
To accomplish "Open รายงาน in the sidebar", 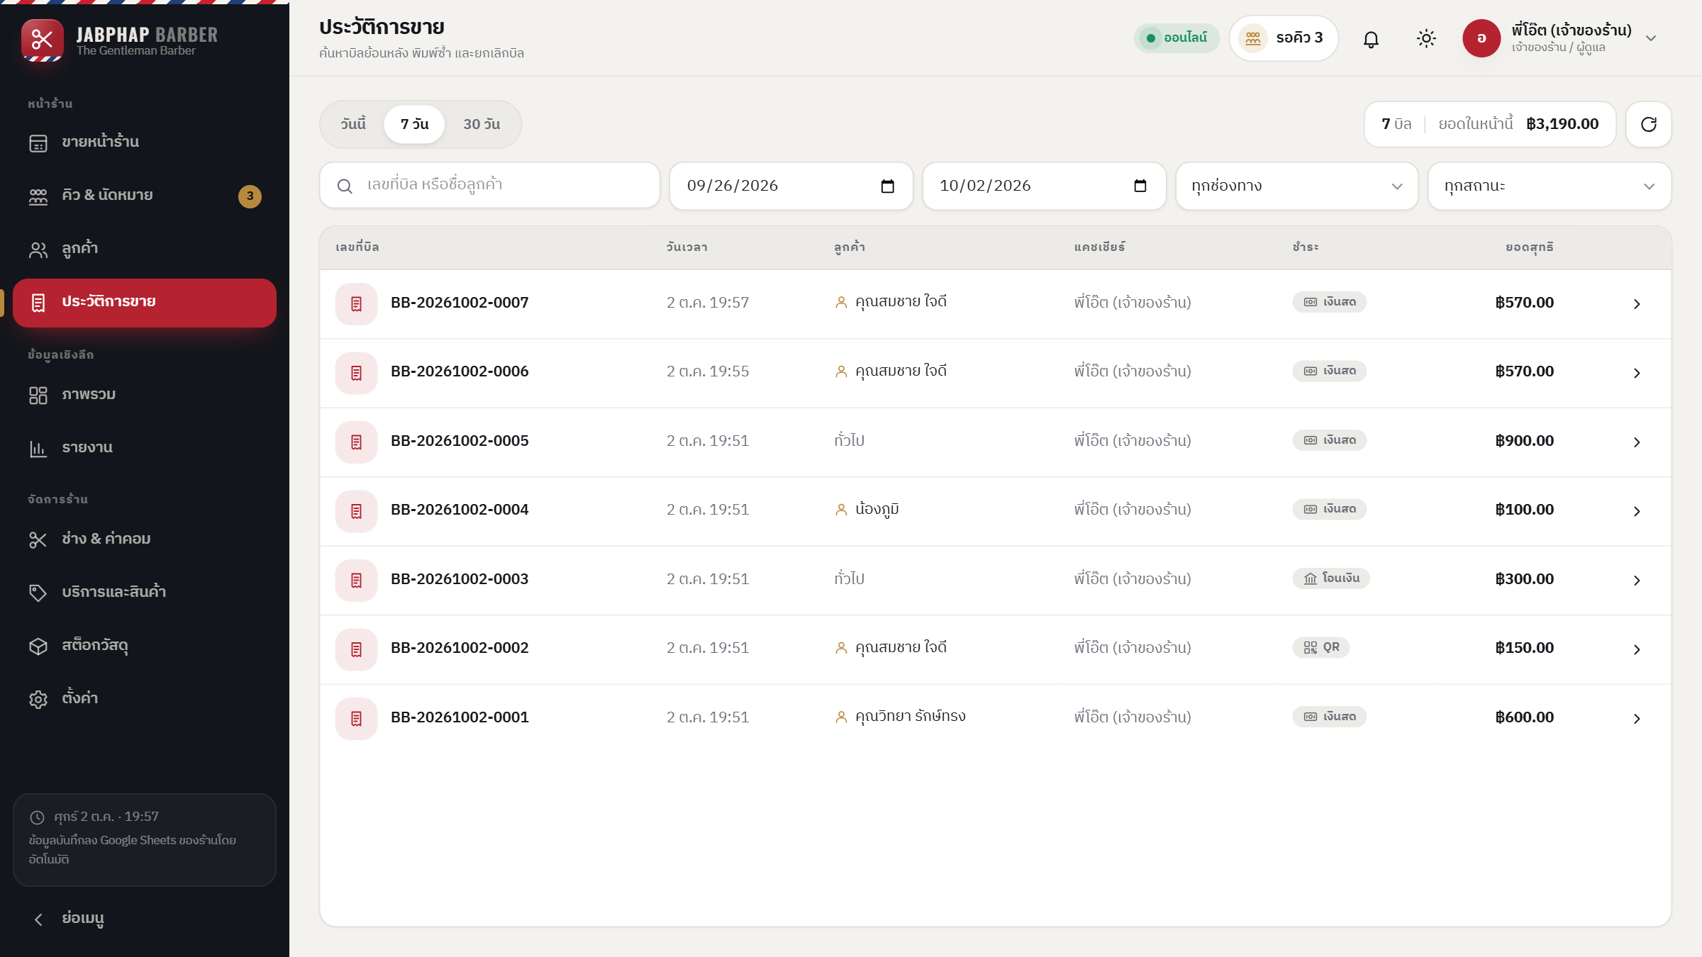I will pos(145,448).
